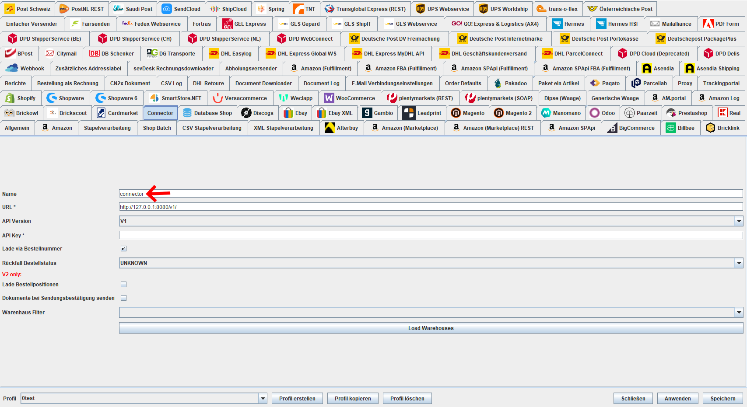Open the Berichte tab

point(15,83)
